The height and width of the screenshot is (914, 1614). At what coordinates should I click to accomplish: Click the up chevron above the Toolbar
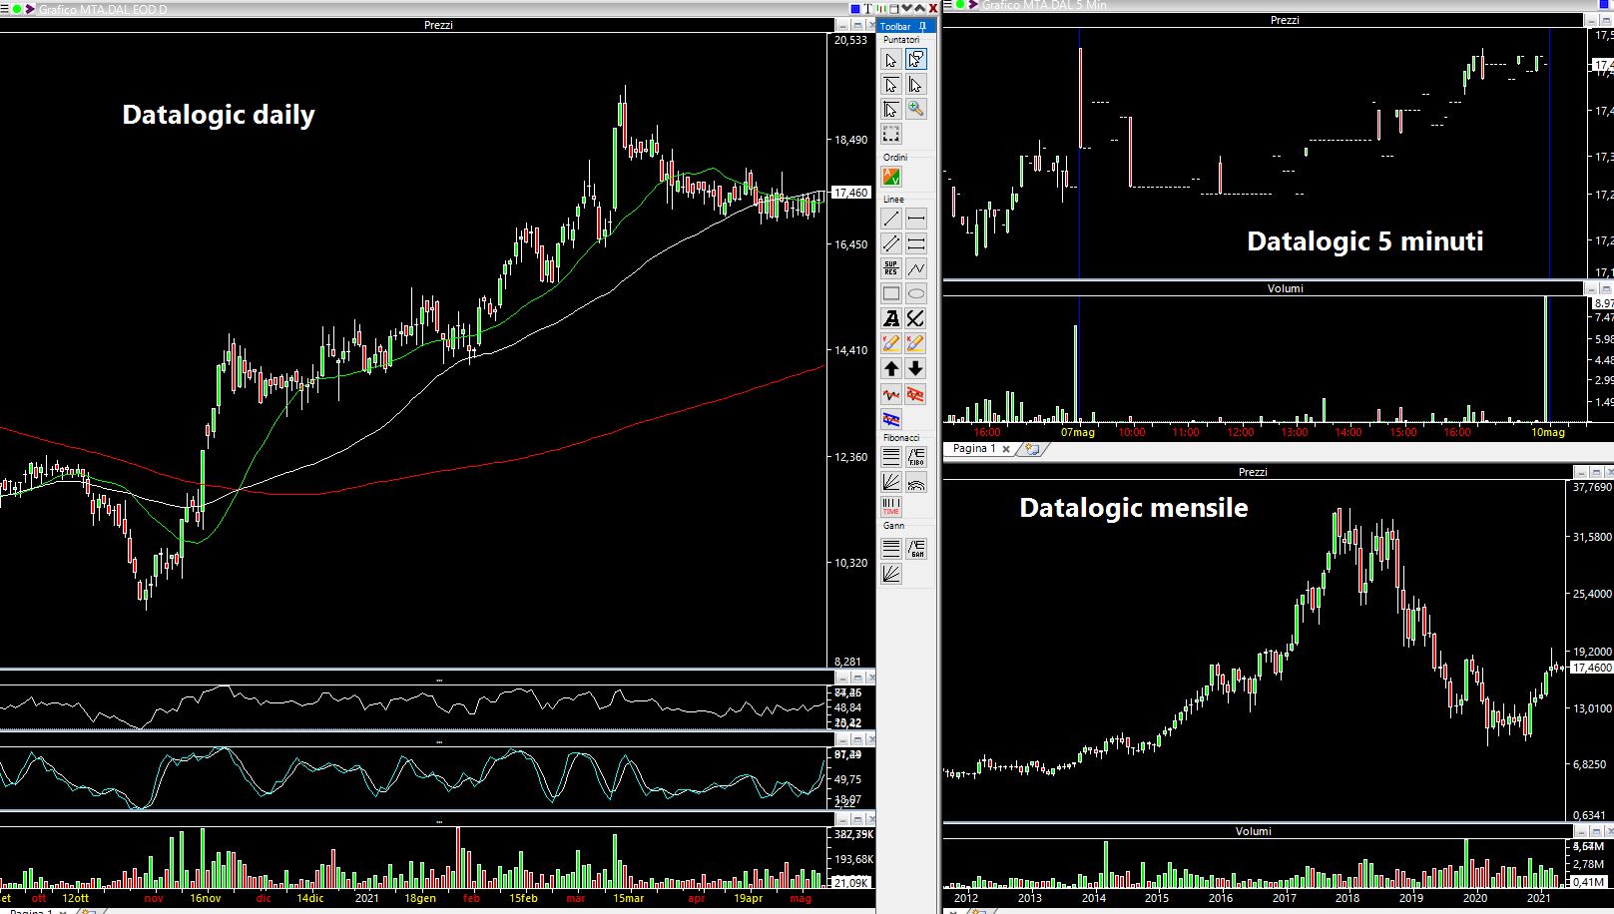pyautogui.click(x=919, y=8)
